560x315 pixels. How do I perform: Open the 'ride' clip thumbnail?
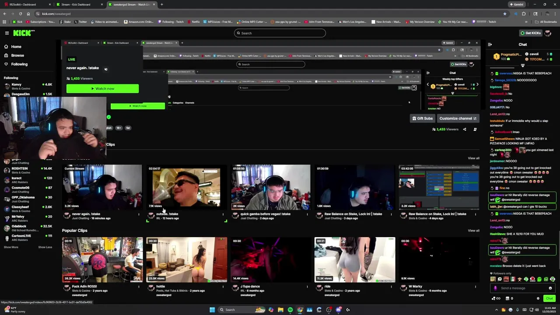pyautogui.click(x=355, y=260)
